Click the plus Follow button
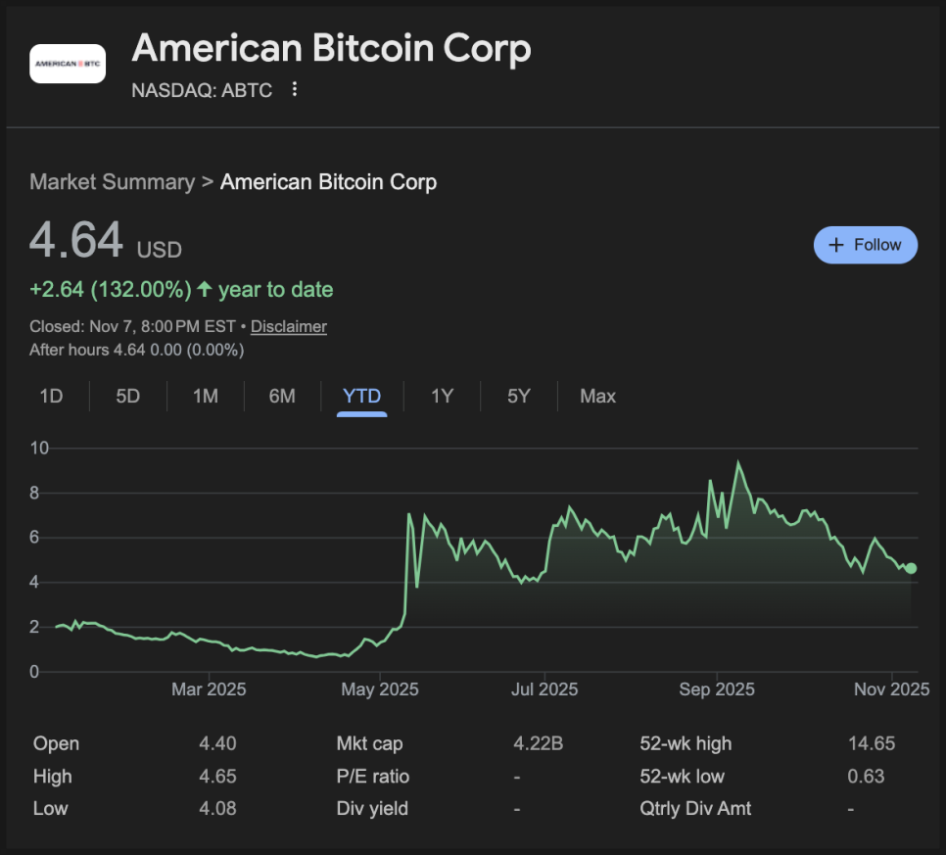Viewport: 946px width, 855px height. point(865,245)
